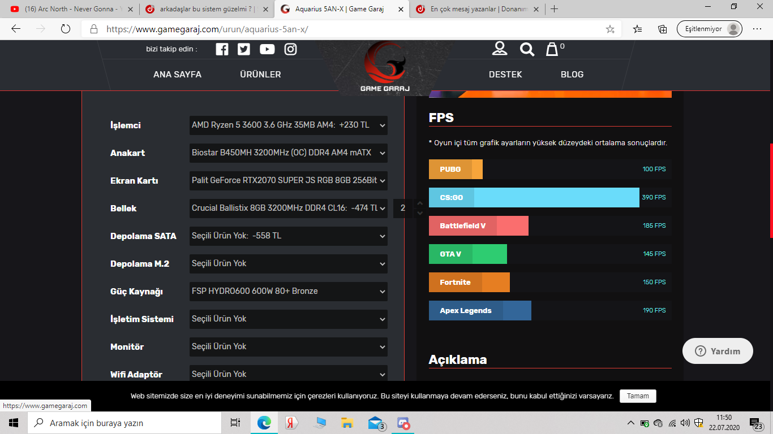773x434 pixels.
Task: Open the ANA SAYFA menu item
Action: pos(177,74)
